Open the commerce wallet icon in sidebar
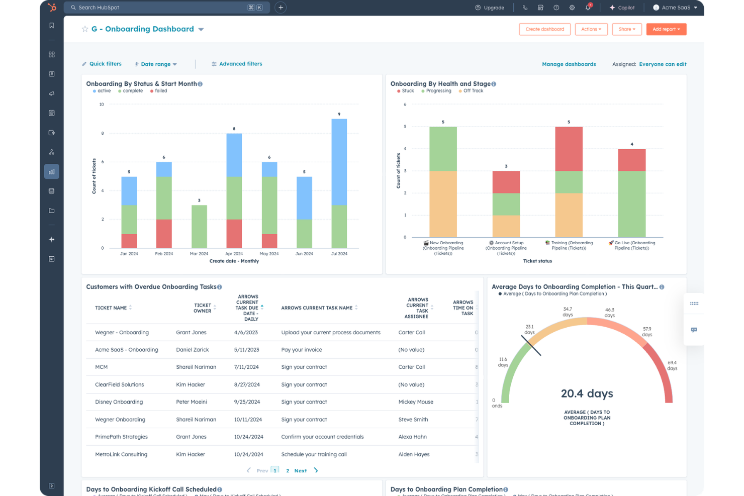This screenshot has height=496, width=744. pos(52,133)
